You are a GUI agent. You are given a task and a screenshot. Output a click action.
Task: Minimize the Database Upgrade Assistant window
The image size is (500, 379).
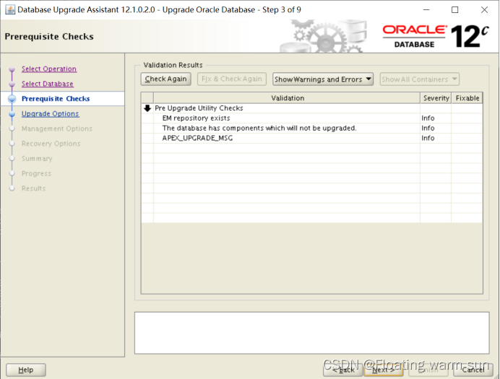point(426,10)
